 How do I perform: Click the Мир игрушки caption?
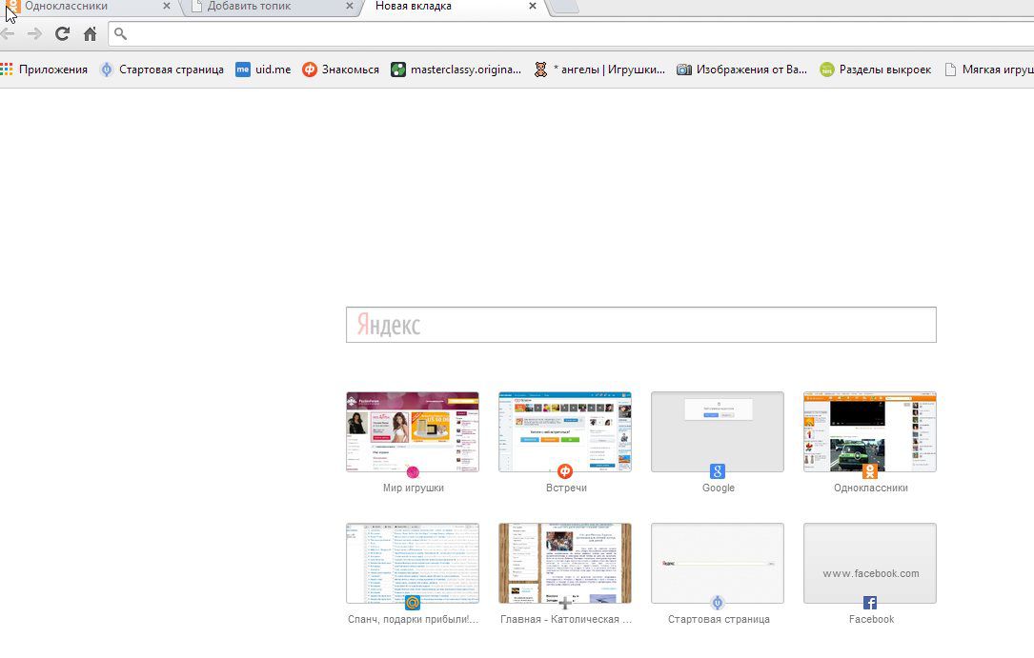[x=414, y=489]
